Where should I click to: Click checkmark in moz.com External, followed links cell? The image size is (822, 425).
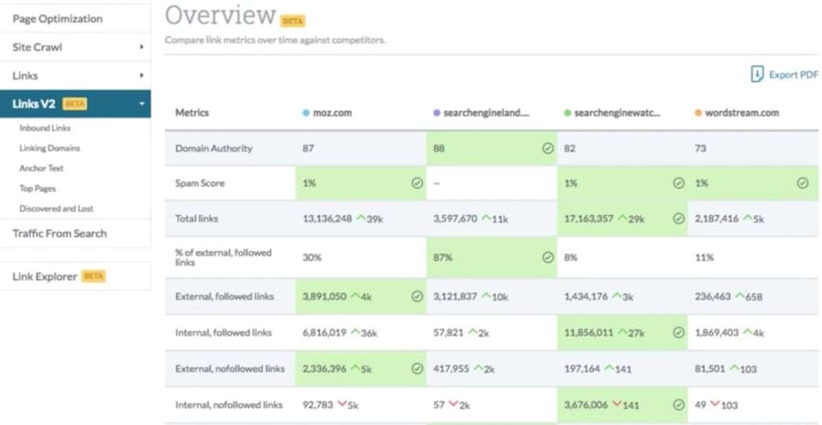click(416, 297)
